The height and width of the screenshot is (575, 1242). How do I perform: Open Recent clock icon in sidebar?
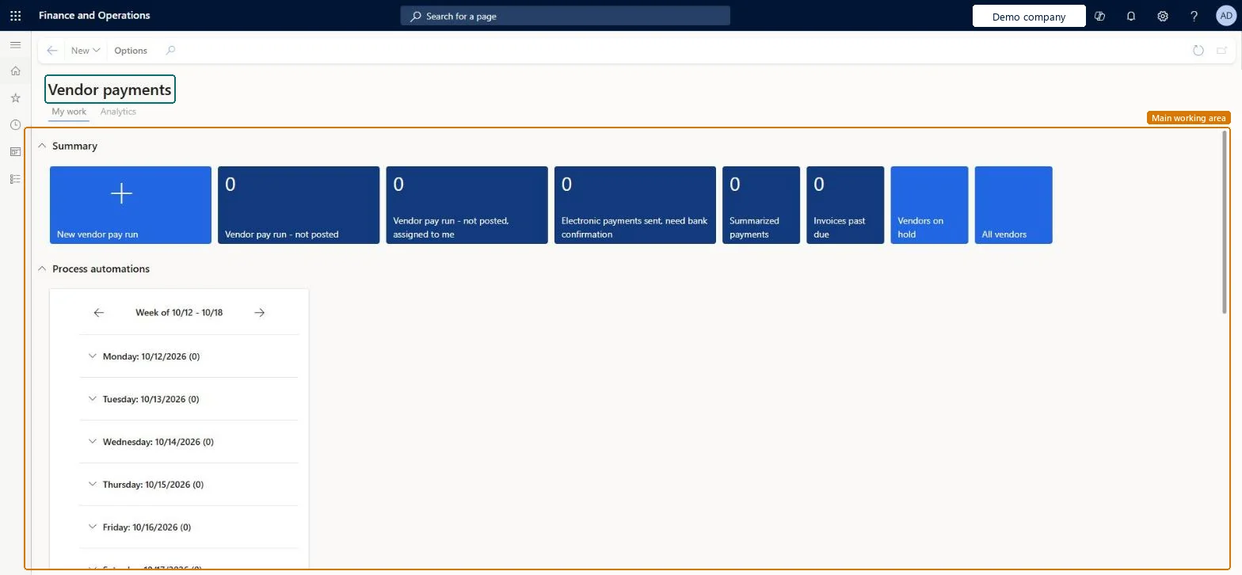(15, 125)
